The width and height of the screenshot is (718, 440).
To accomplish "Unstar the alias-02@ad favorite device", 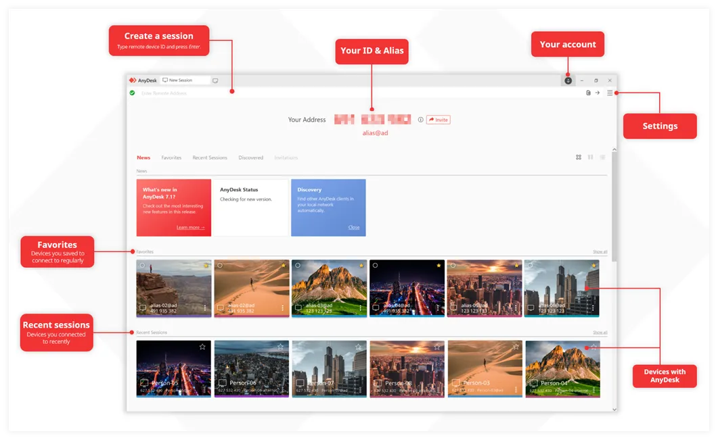I will (x=206, y=266).
